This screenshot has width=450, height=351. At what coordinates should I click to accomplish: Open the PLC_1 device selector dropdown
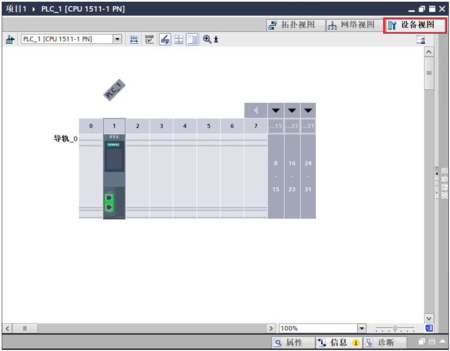117,39
